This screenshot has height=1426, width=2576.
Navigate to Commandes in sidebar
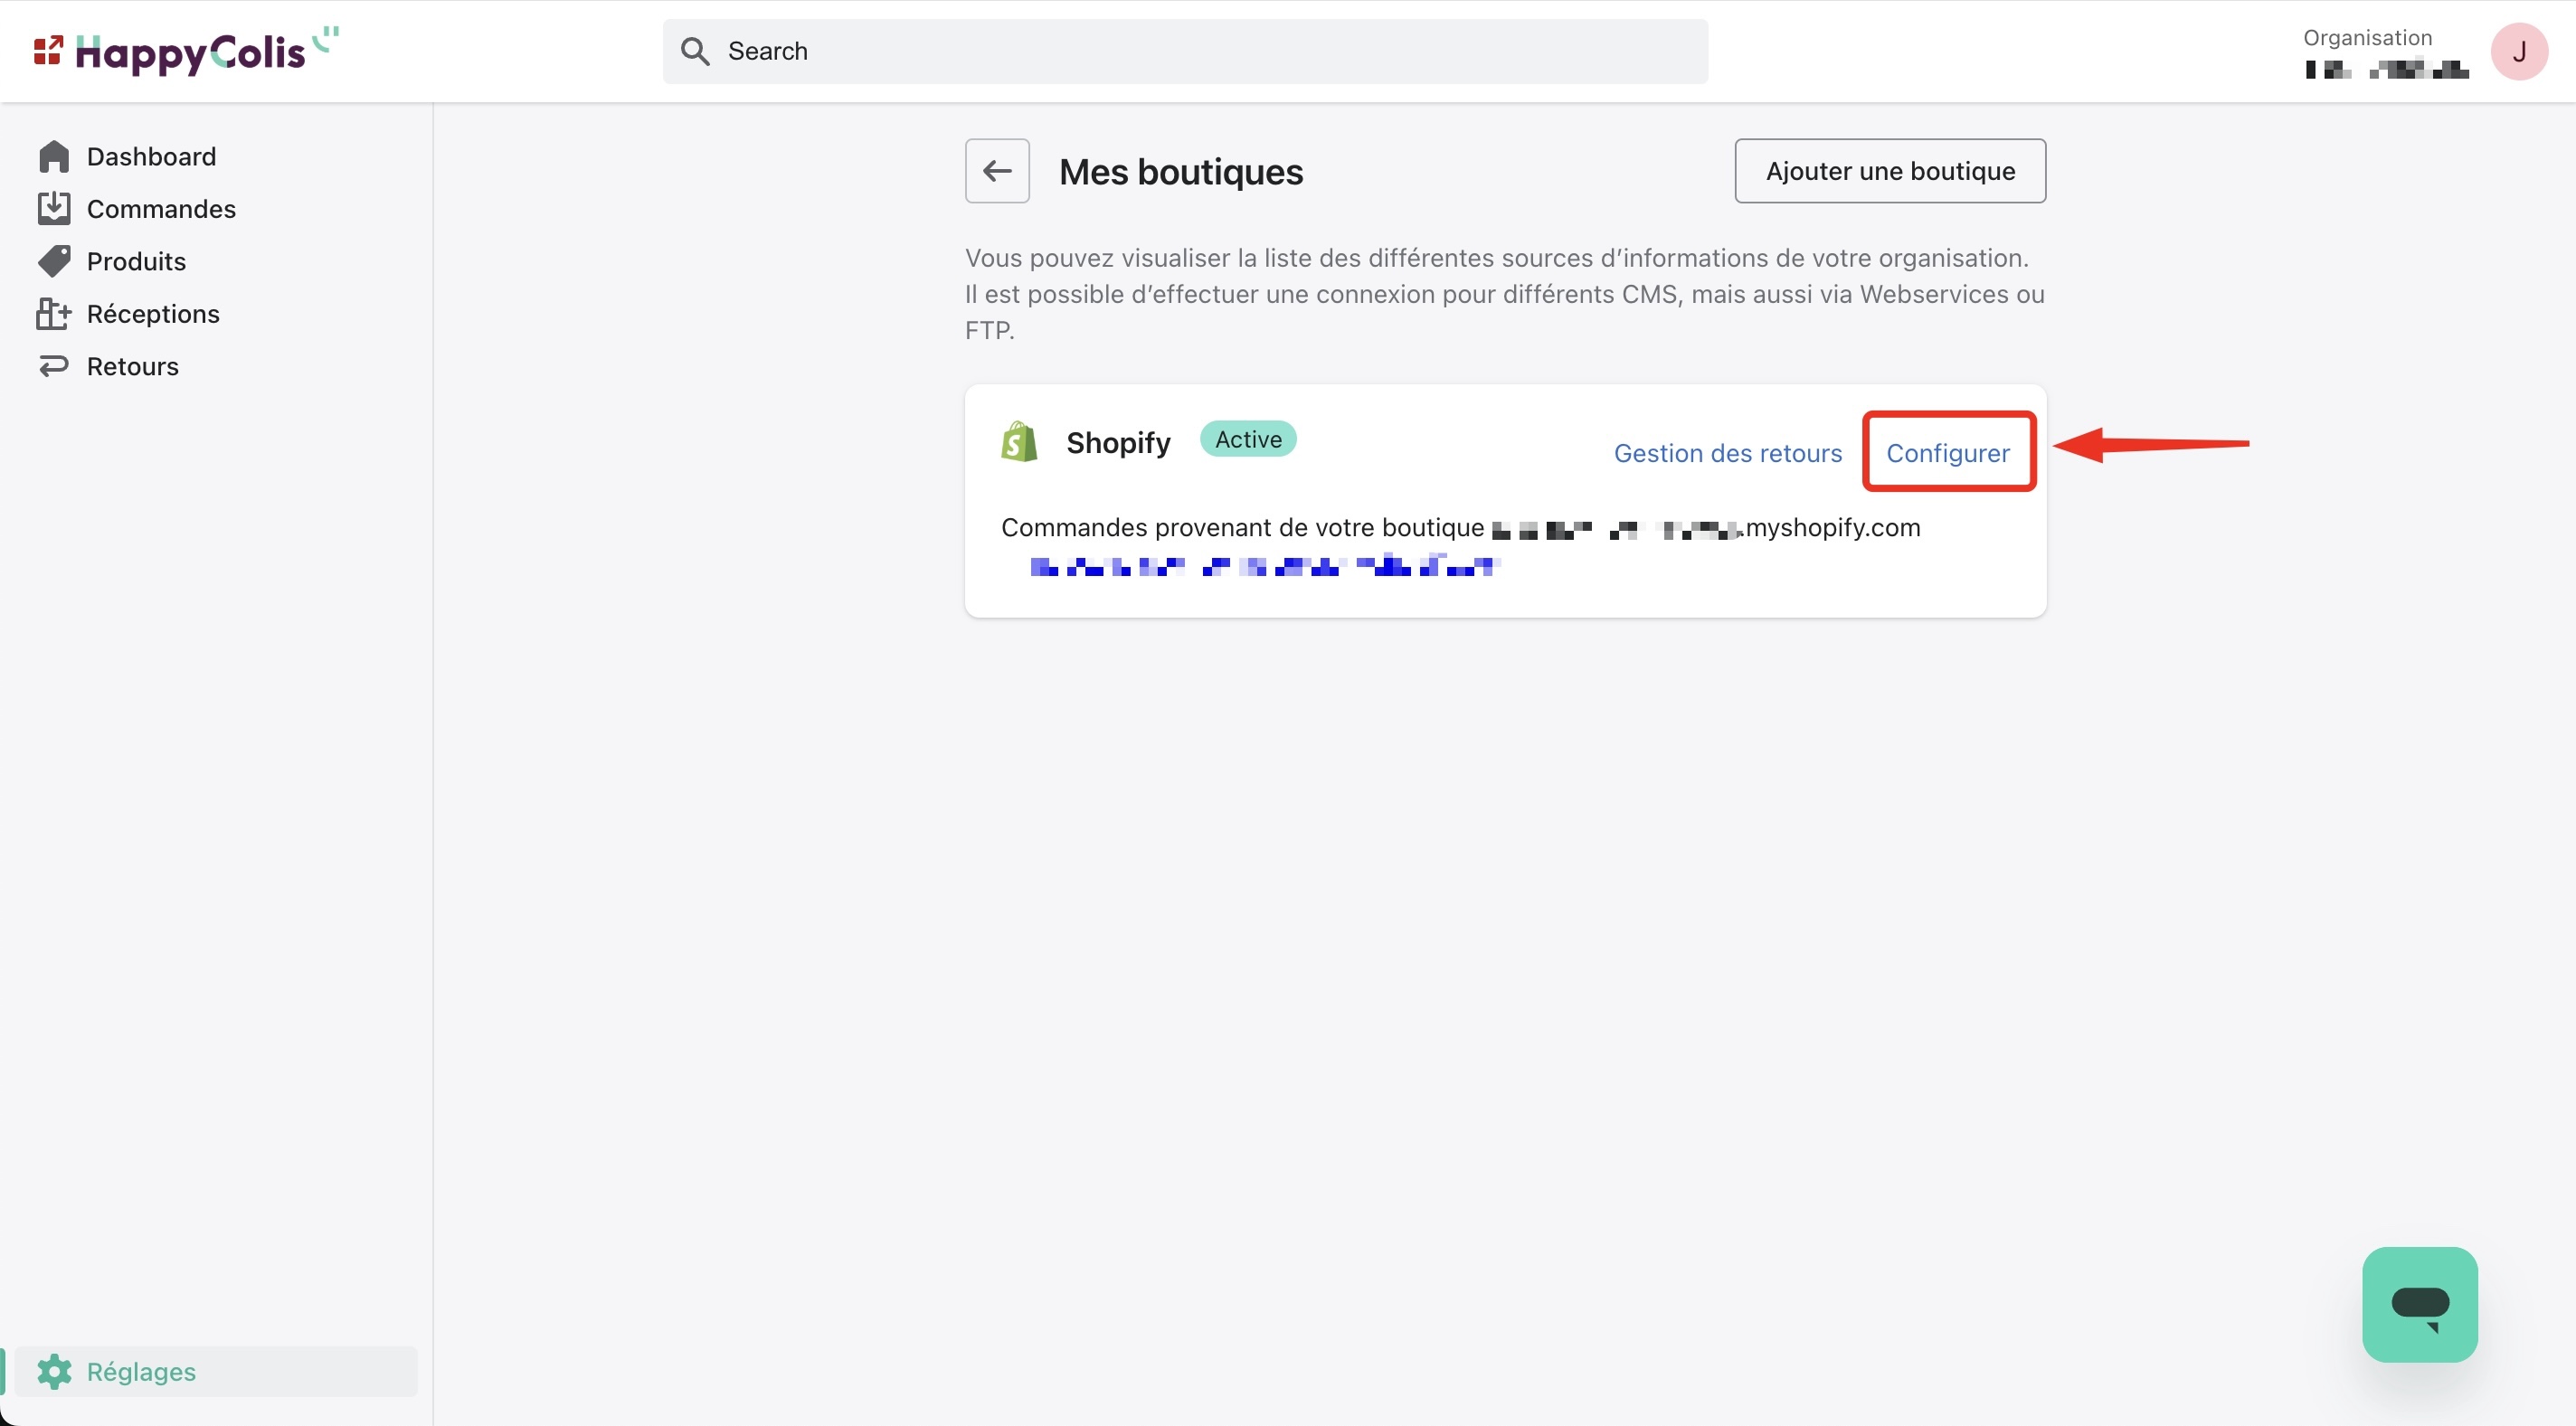point(161,208)
